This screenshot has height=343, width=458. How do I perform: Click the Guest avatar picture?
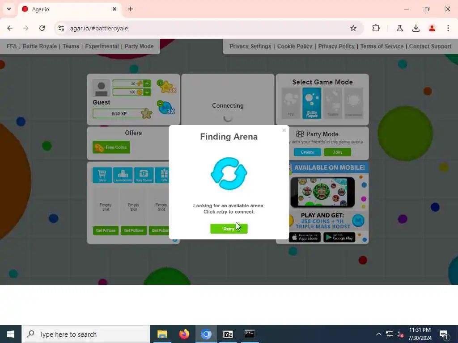click(x=101, y=88)
